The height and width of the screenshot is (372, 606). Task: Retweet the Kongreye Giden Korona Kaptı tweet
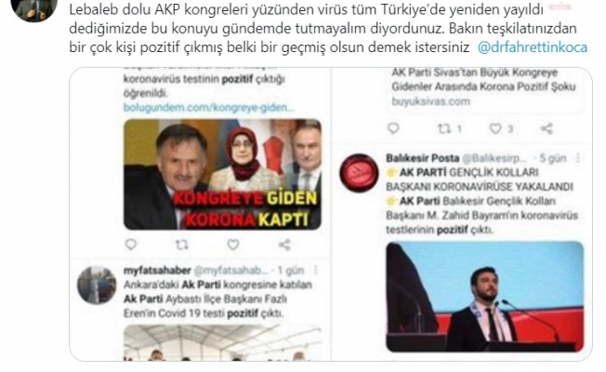(181, 245)
